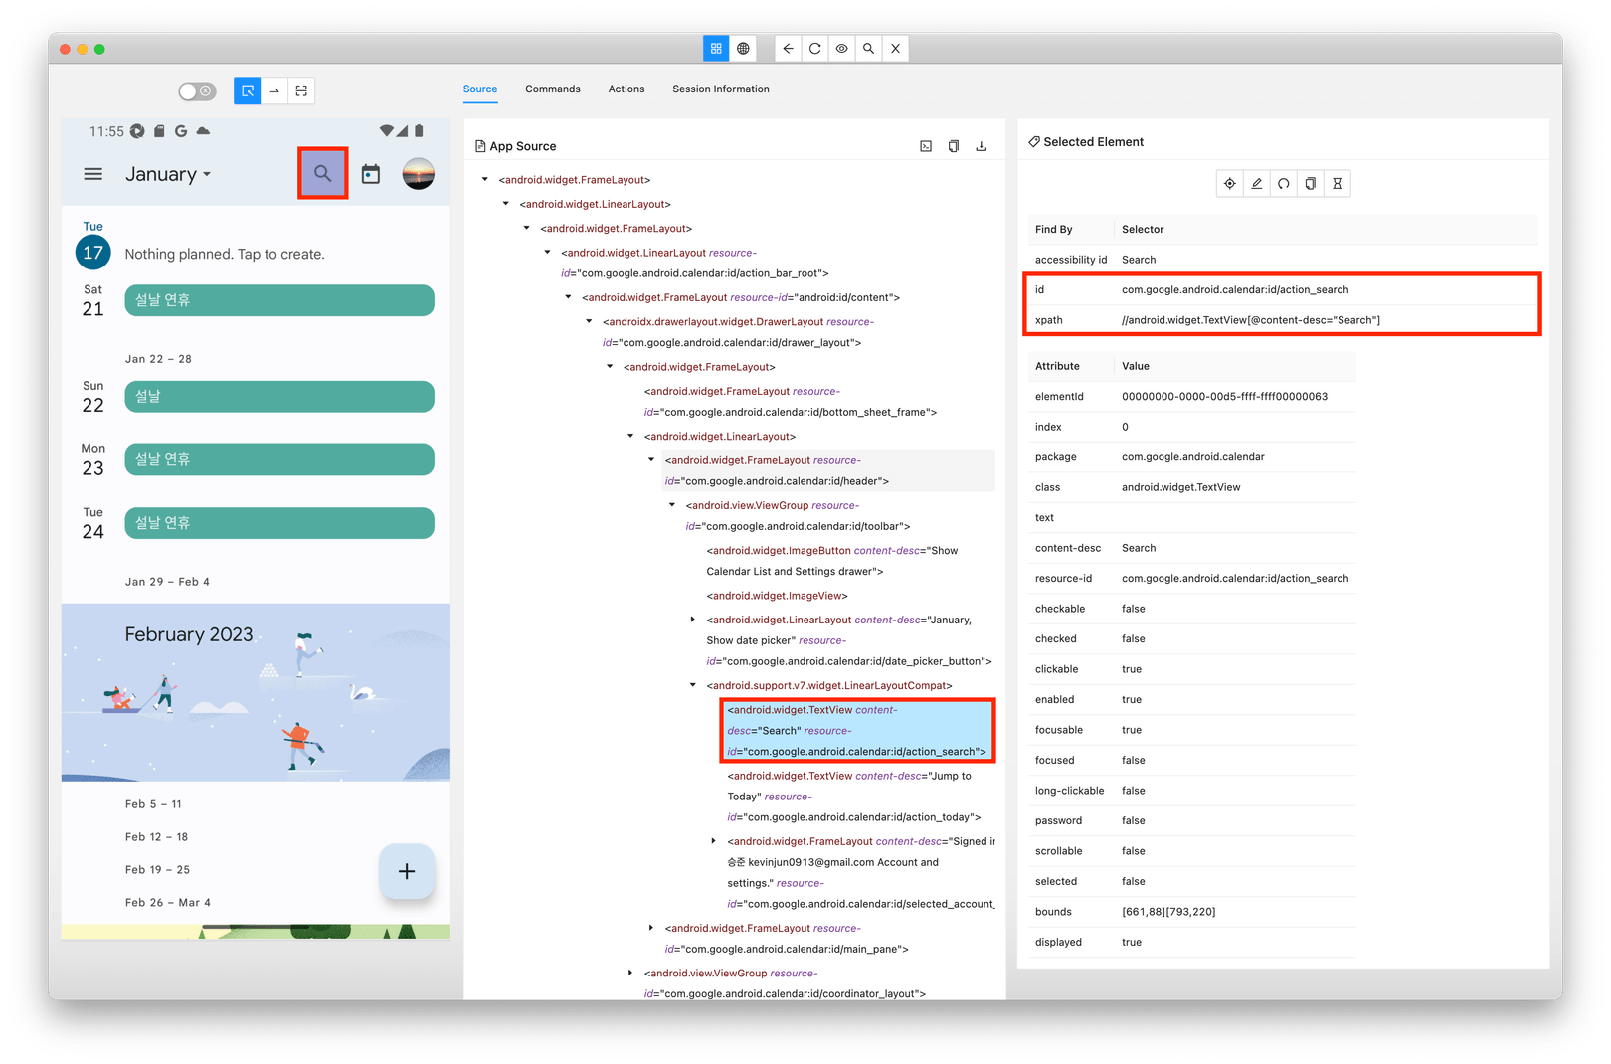This screenshot has width=1611, height=1064.
Task: Collapse action_bar_root LinearLayout node
Action: pyautogui.click(x=548, y=253)
